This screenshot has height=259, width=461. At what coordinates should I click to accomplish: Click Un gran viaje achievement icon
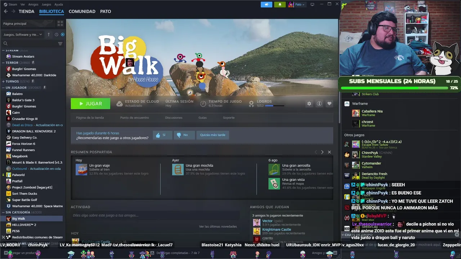click(81, 169)
